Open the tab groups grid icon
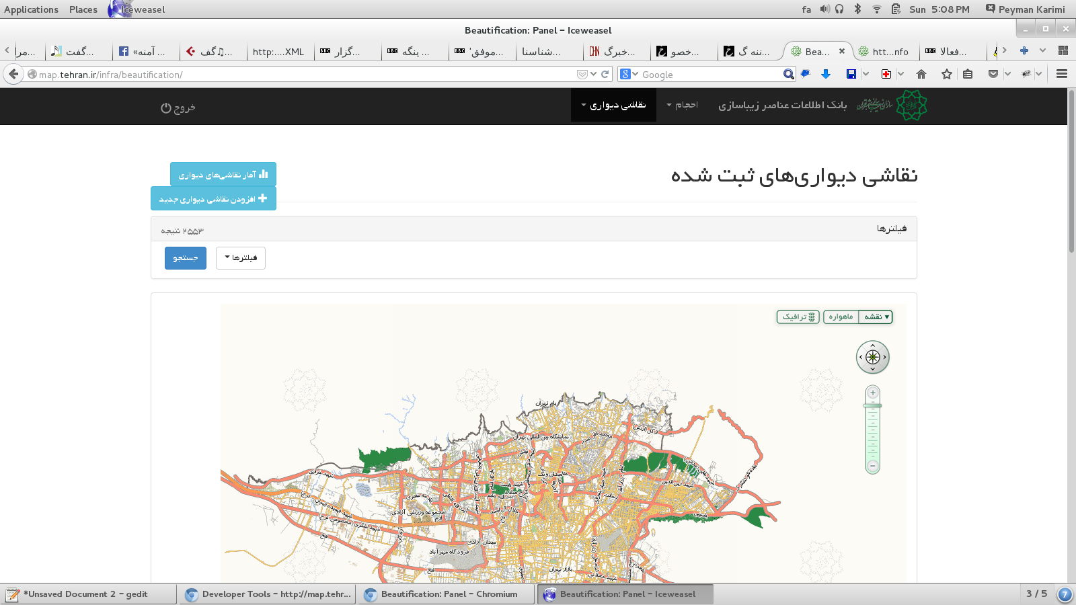The image size is (1076, 605). click(x=1063, y=50)
